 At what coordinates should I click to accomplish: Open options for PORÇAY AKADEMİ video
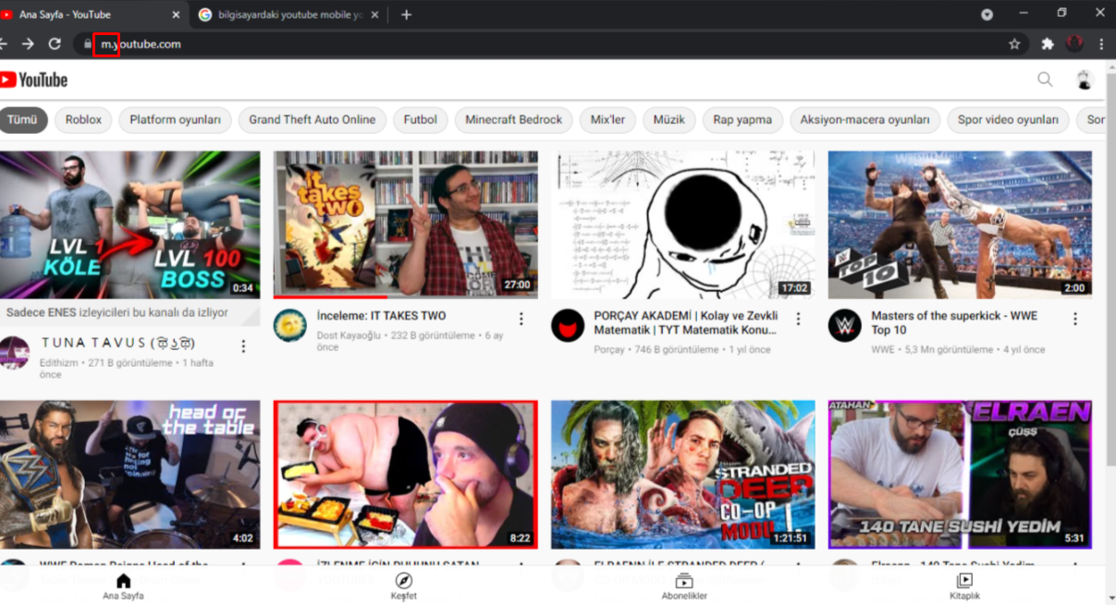click(x=799, y=319)
